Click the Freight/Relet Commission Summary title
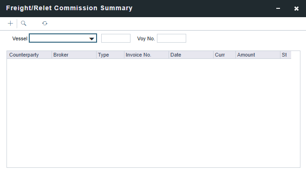Viewport: 306px width, 172px height. click(x=69, y=8)
